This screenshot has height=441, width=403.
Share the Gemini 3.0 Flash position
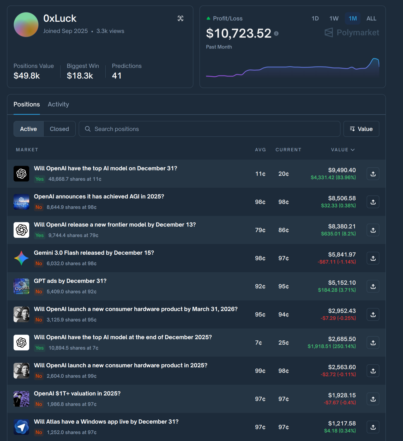click(x=373, y=258)
